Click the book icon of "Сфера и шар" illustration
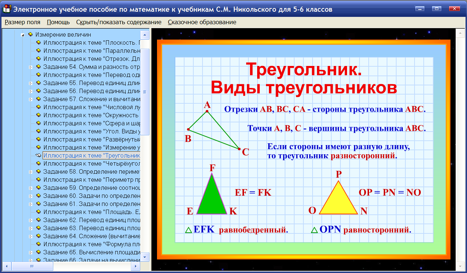Image resolution: width=467 pixels, height=273 pixels. pos(39,122)
